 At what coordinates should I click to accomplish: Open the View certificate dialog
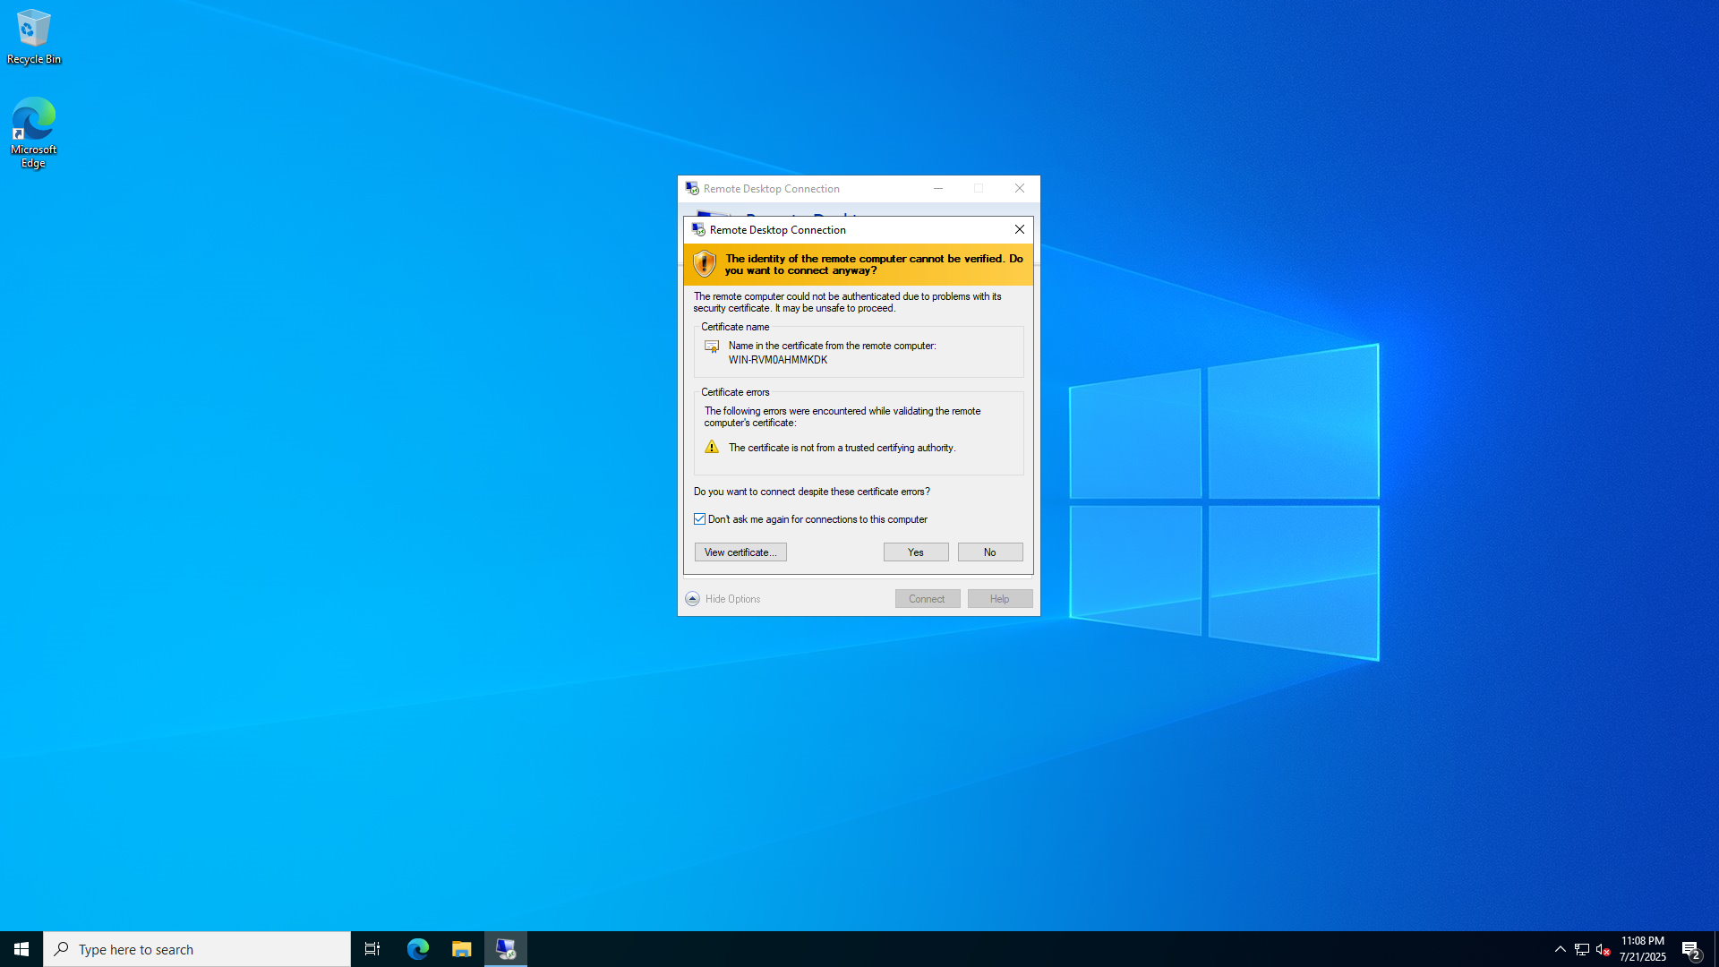pos(740,552)
